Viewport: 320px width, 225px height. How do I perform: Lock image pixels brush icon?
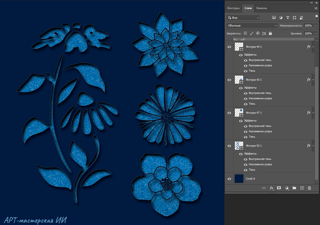click(252, 33)
